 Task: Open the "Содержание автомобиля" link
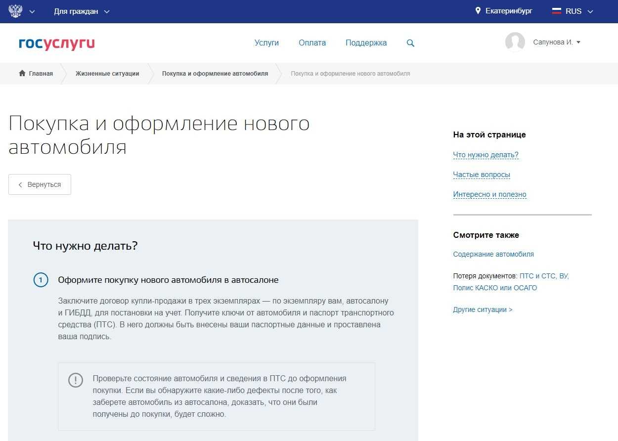[x=493, y=254]
